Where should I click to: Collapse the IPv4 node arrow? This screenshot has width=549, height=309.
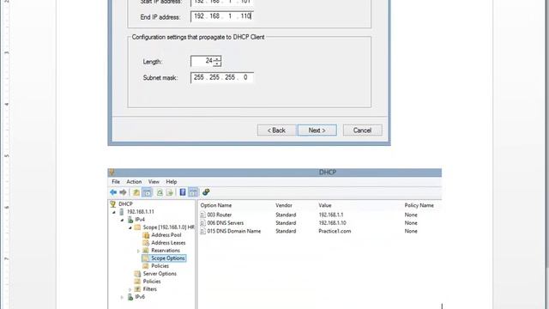point(122,220)
